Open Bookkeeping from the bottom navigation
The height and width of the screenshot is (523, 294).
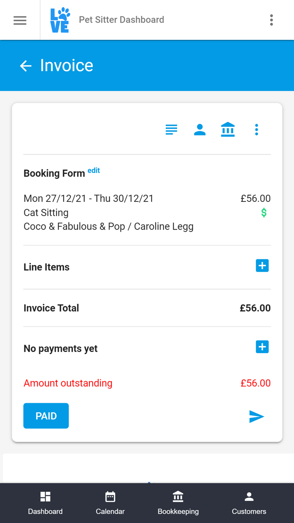(178, 503)
